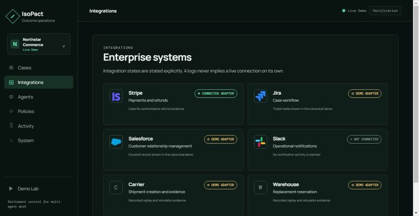Click the Live Demo label in header
419x216 pixels.
coord(357,11)
